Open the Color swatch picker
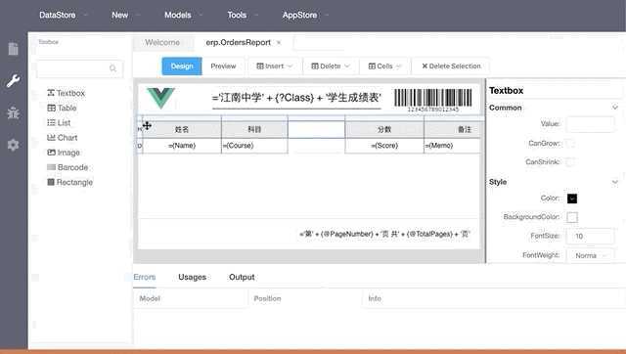The width and height of the screenshot is (626, 354). 571,199
